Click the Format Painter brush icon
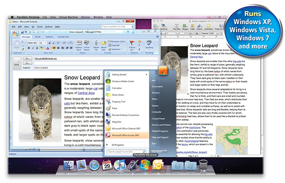 23,49
